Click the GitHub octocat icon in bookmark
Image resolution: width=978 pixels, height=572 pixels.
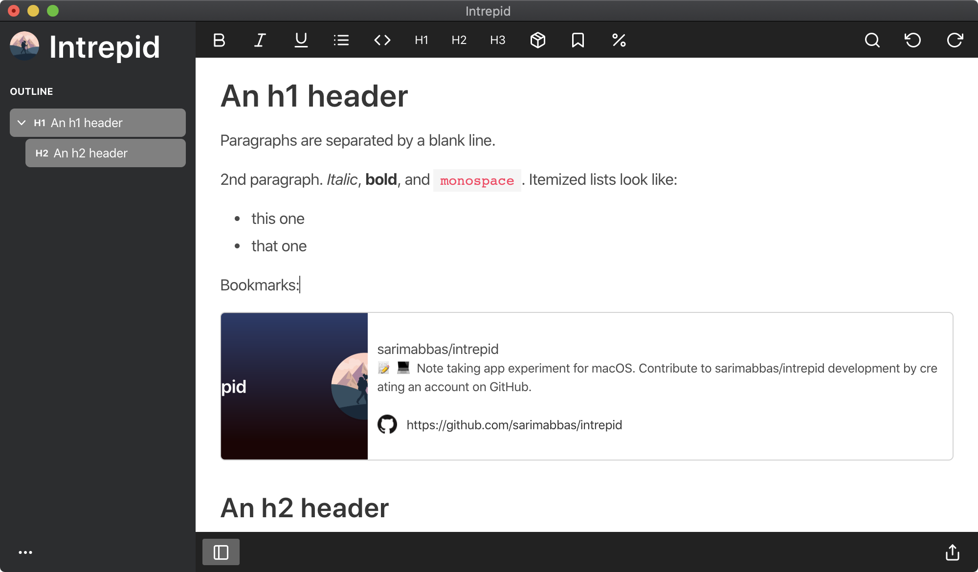click(387, 424)
